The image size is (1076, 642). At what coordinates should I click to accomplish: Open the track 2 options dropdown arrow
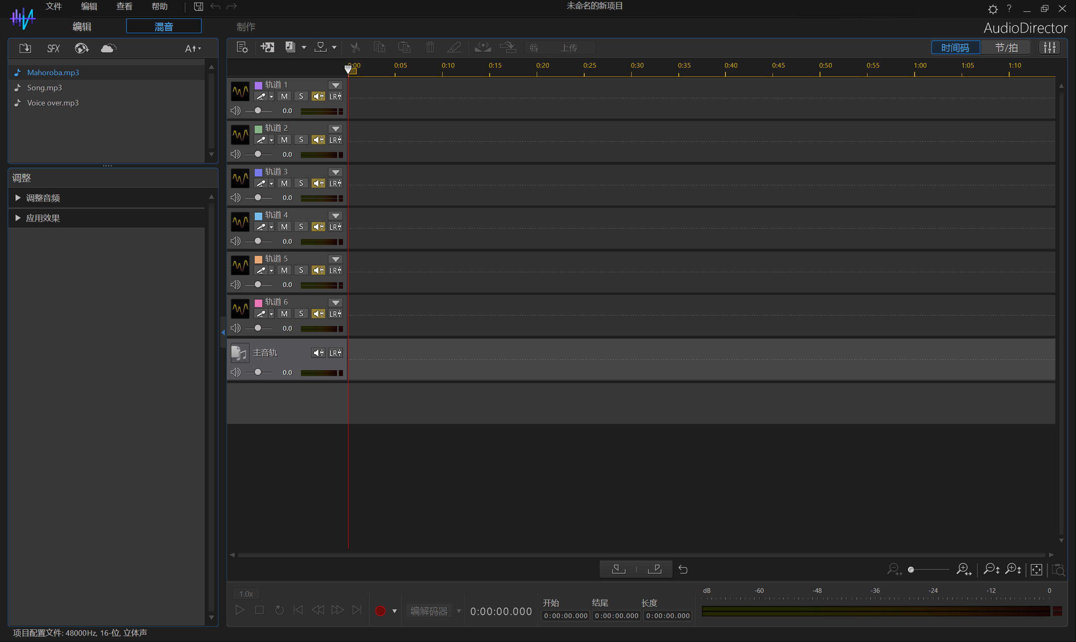click(335, 129)
